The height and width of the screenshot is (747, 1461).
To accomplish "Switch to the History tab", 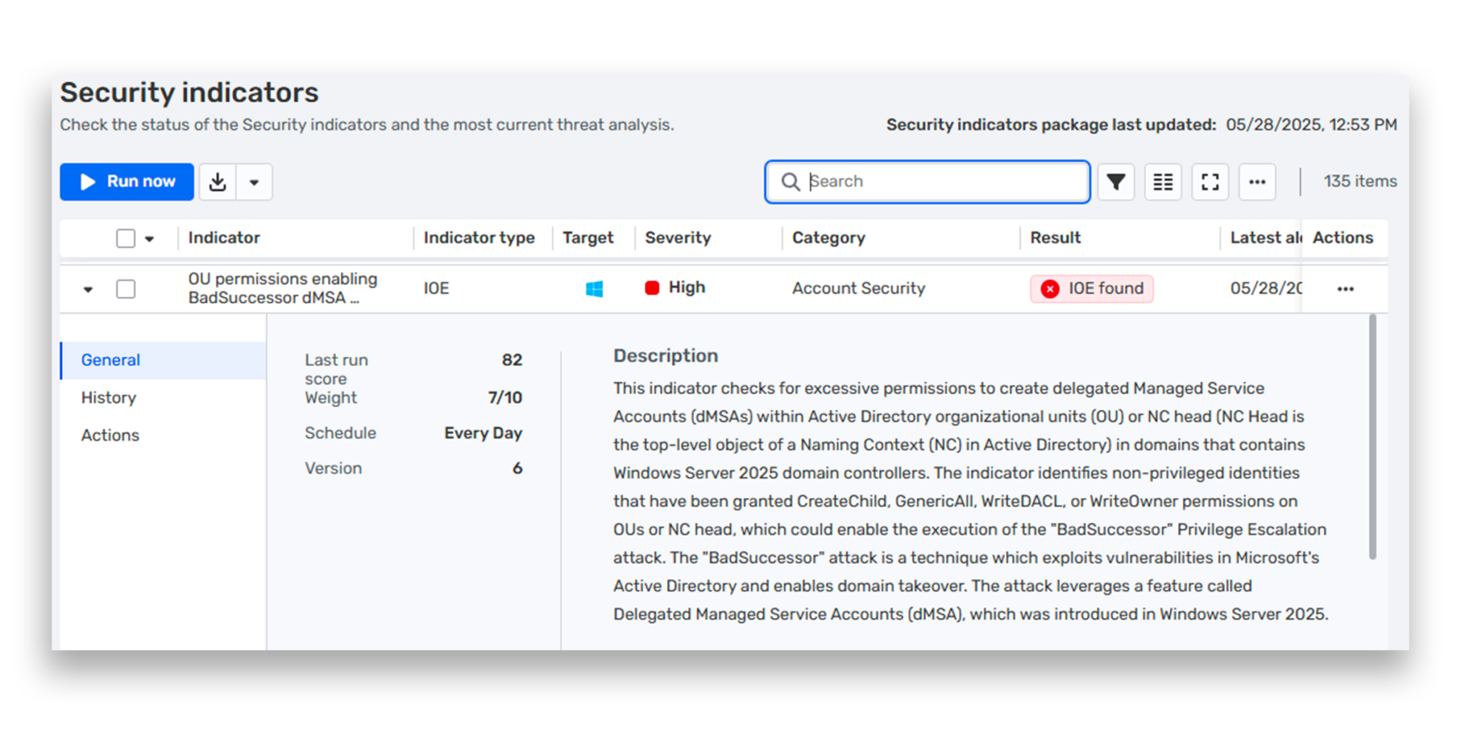I will click(108, 398).
